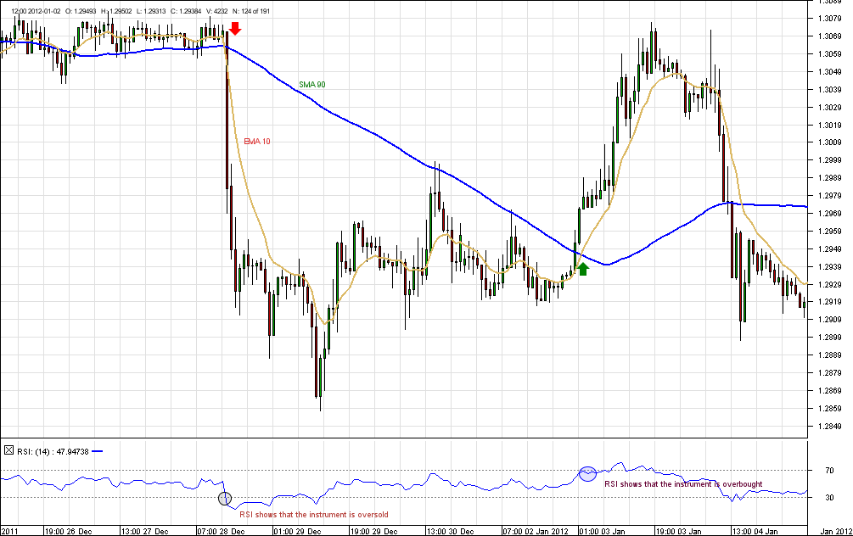
Task: Click the green buy arrow marker
Action: [583, 269]
